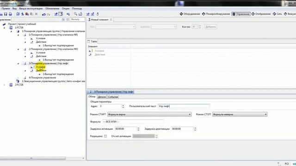Click icon of 'Упр клапаном №2' node
Screen dimensions: 296x166
point(25,49)
